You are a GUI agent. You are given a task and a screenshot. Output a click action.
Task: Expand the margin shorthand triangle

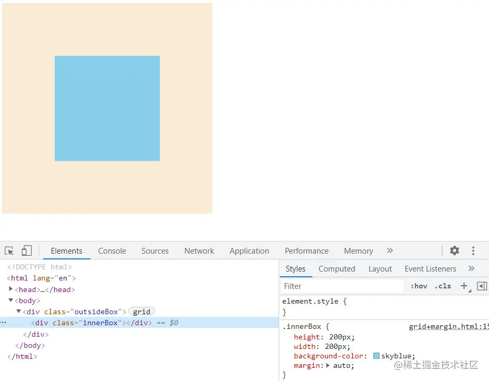click(x=328, y=365)
